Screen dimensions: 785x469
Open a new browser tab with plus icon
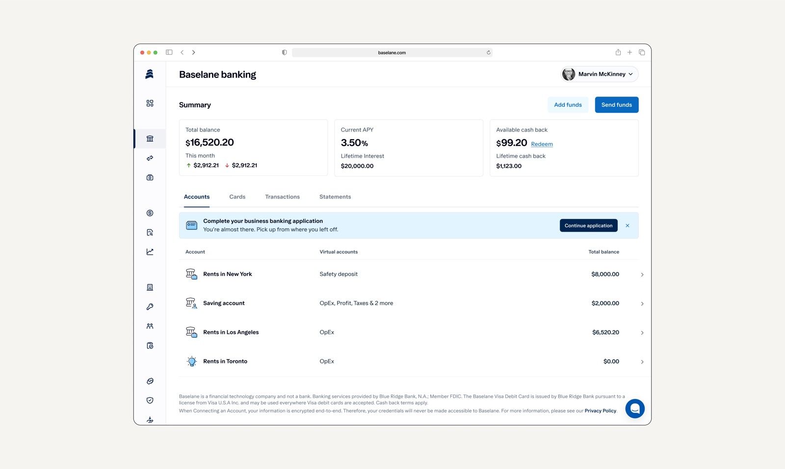pyautogui.click(x=629, y=52)
